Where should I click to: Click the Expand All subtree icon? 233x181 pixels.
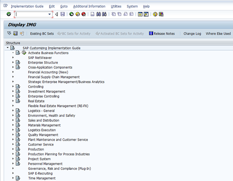coord(9,34)
